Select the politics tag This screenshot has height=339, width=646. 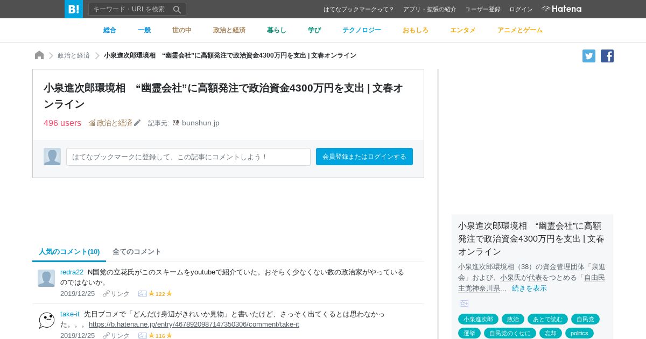pos(579,333)
